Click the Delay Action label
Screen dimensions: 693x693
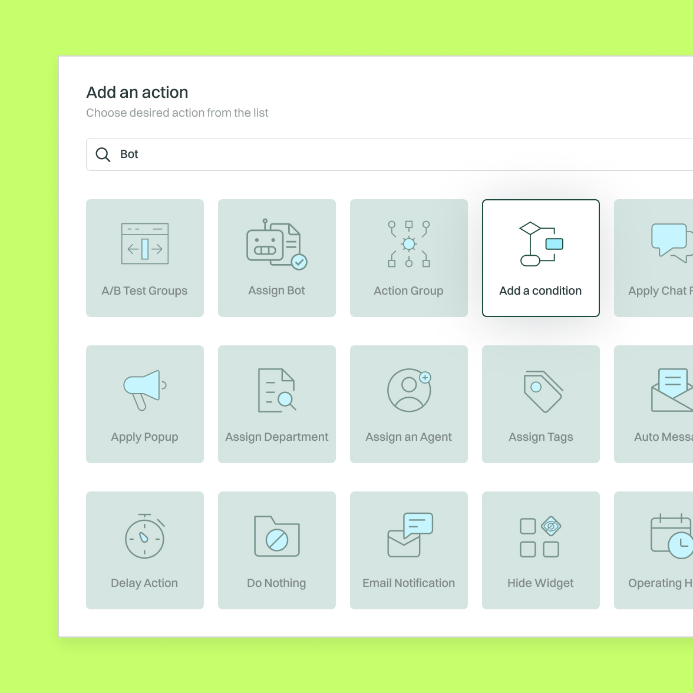[x=144, y=583]
